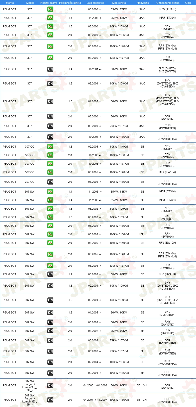
Task: Click the Rodzaj paliwa column header
Action: point(49,3)
